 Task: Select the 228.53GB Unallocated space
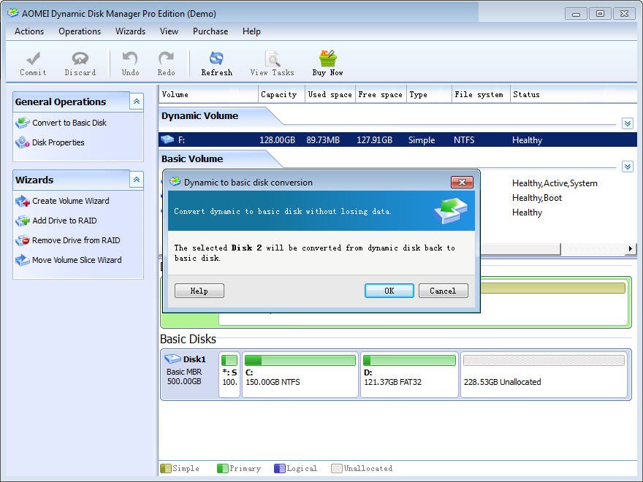[544, 375]
